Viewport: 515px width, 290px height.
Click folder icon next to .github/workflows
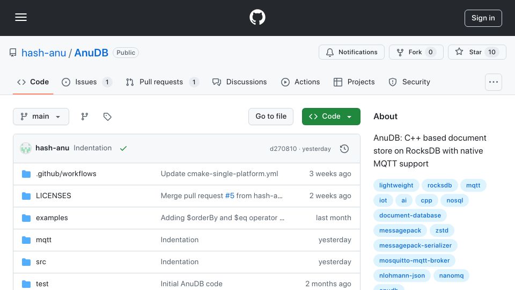26,174
